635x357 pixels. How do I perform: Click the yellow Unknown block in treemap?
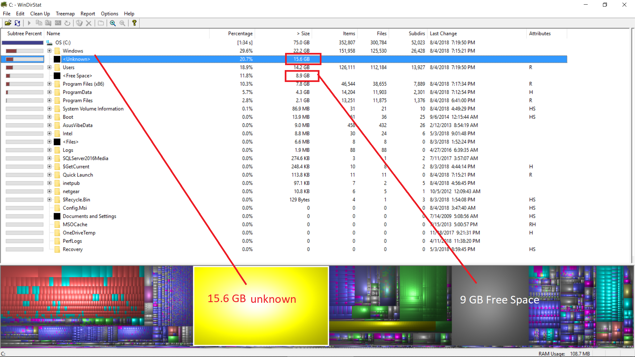pyautogui.click(x=261, y=306)
